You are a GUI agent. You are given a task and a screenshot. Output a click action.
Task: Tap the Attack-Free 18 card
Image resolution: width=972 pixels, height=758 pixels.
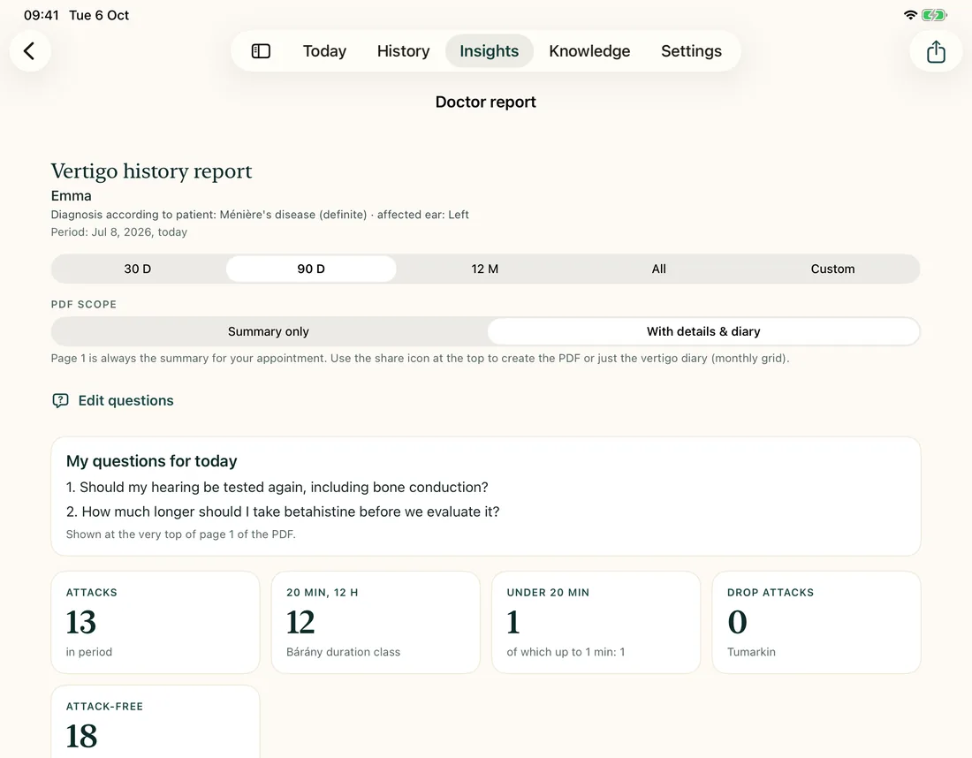(x=155, y=722)
